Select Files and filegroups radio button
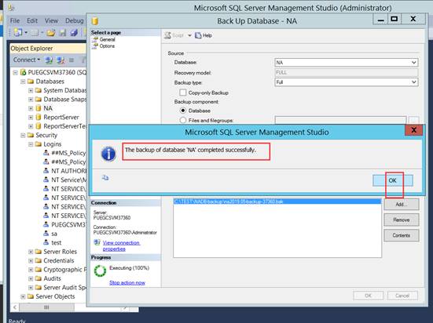Image resolution: width=433 pixels, height=323 pixels. pyautogui.click(x=183, y=120)
